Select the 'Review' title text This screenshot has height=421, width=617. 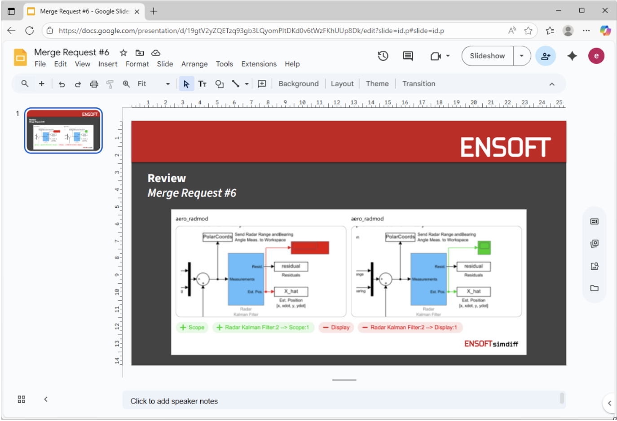pyautogui.click(x=167, y=179)
